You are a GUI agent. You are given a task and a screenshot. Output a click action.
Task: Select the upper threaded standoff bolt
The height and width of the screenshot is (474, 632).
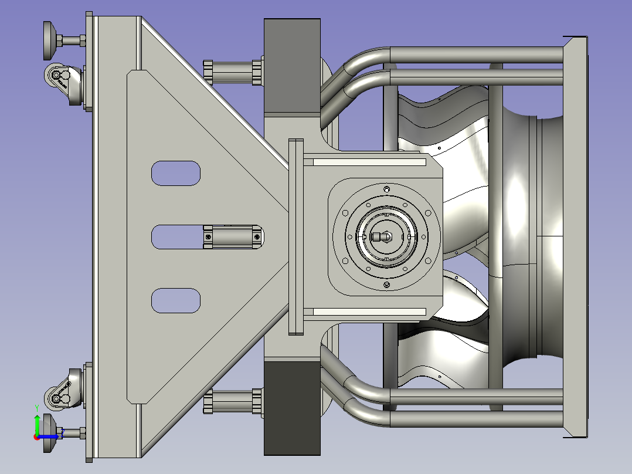coord(234,72)
